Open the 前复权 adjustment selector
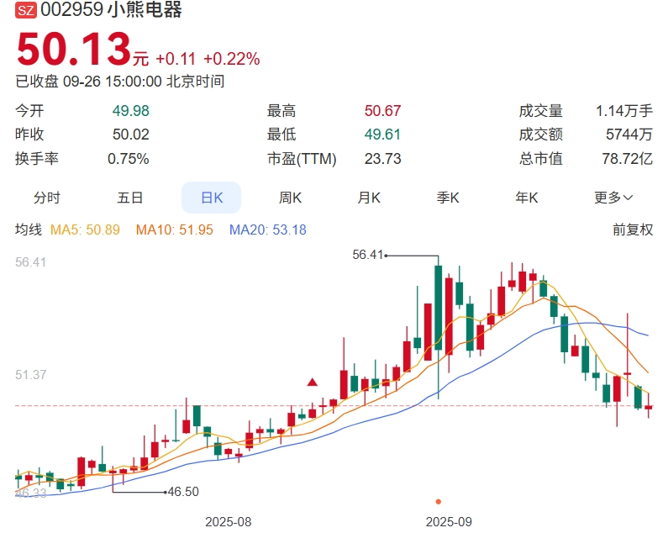The image size is (668, 533). 632,230
